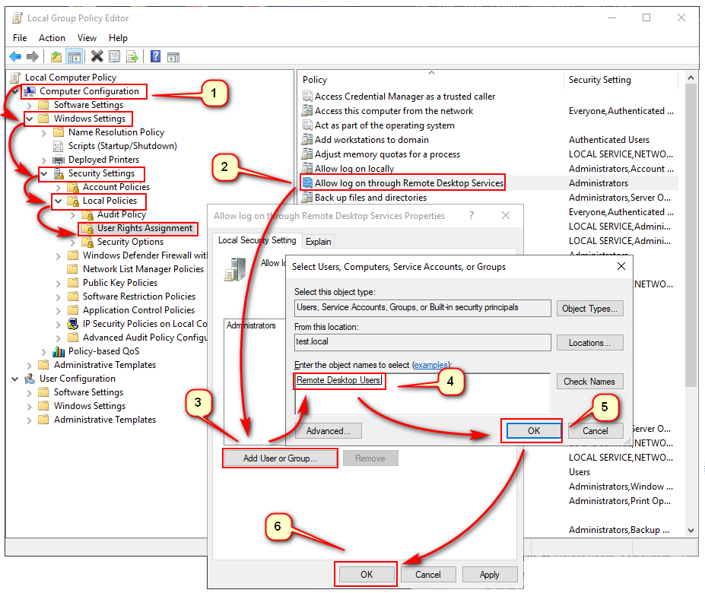Open Properties via the toolbar icon

tap(114, 56)
